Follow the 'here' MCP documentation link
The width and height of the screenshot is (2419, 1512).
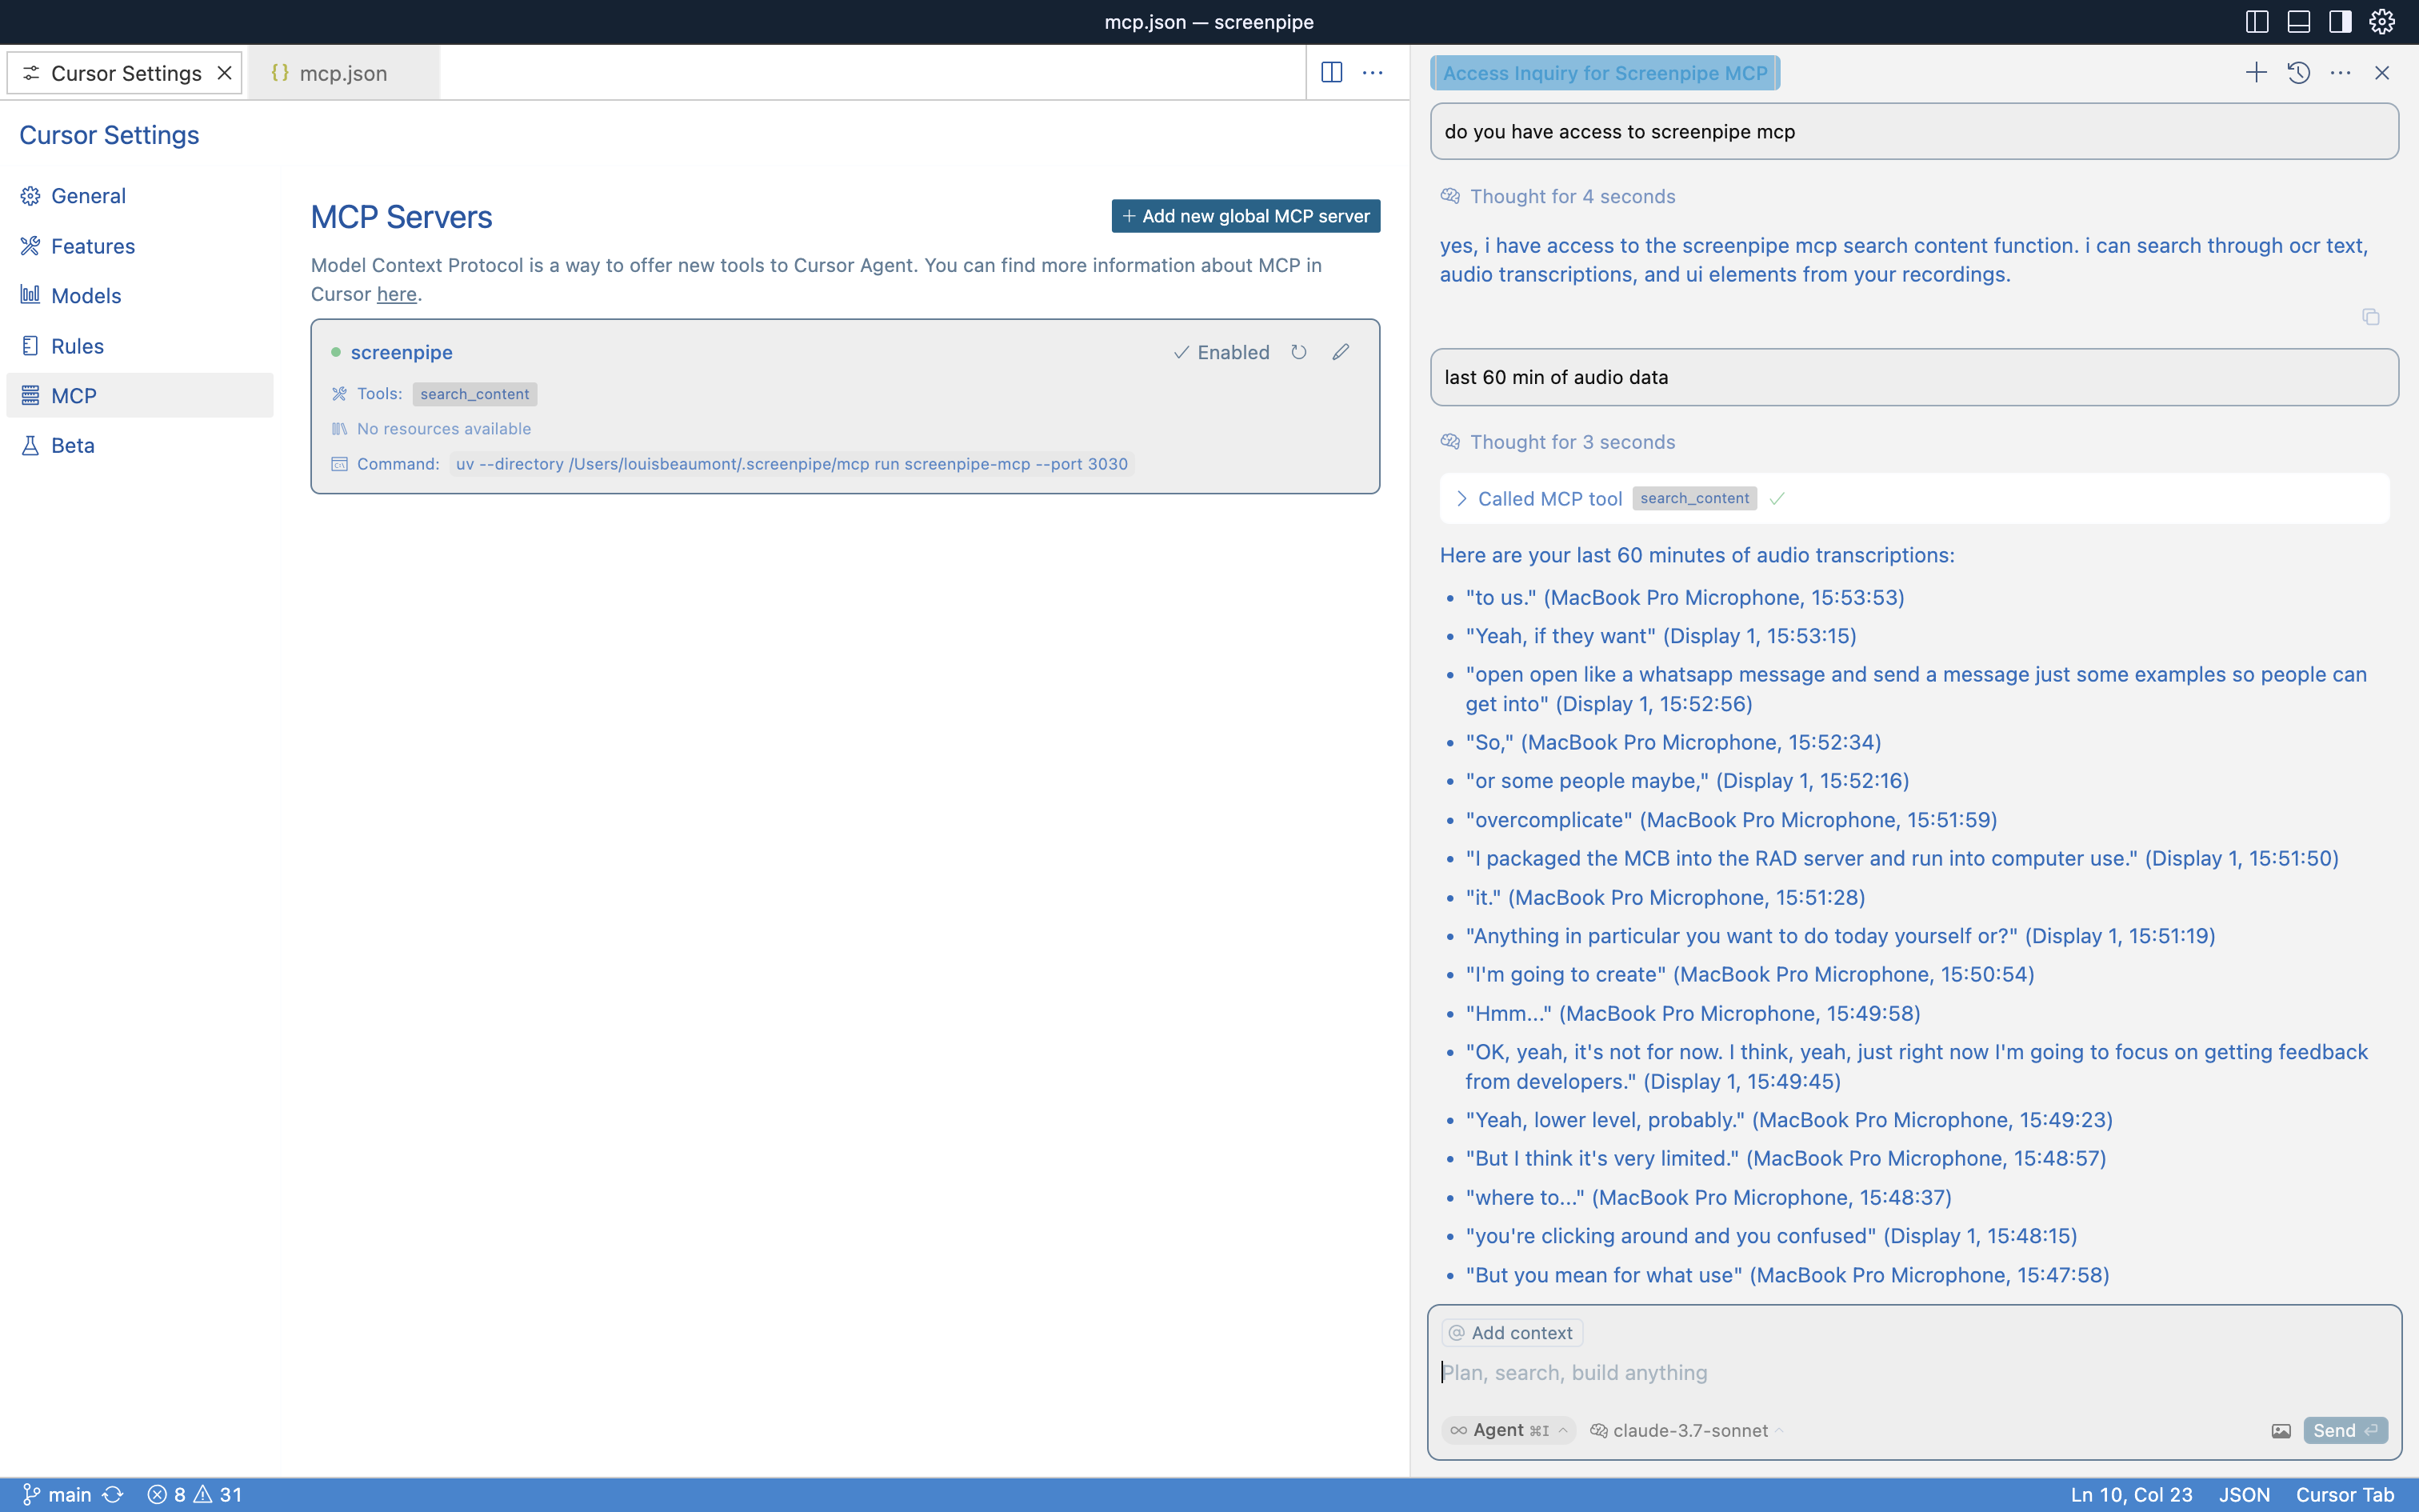tap(396, 294)
